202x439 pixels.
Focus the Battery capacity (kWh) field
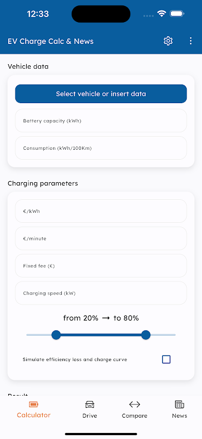pos(101,121)
